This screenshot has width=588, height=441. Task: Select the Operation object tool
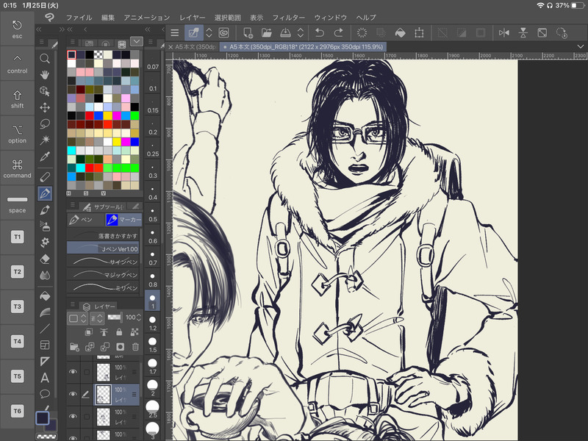pos(45,91)
